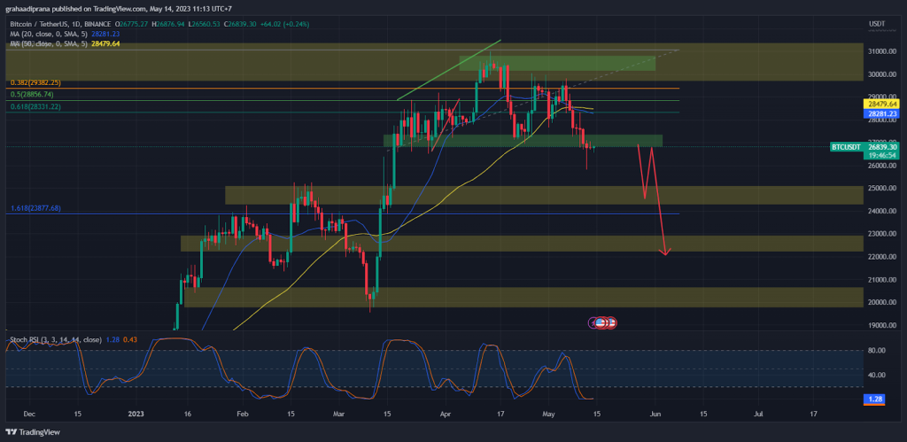Click the Mar label on time axis
Screen dimensions: 907x442
pos(339,415)
